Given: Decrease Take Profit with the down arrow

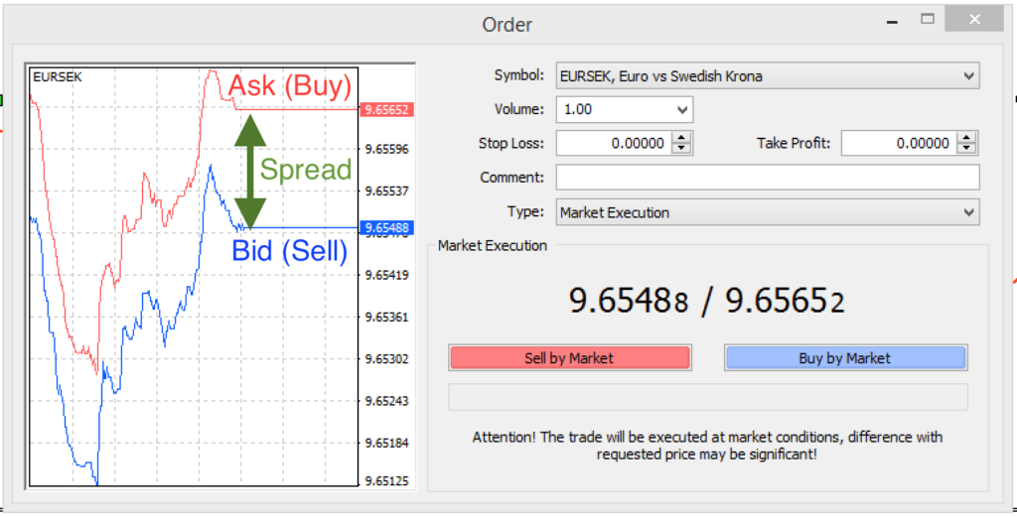Looking at the screenshot, I should [967, 149].
